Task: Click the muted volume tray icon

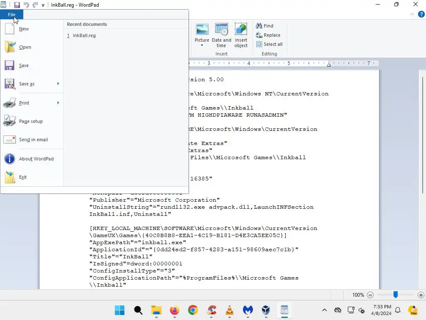Action: (362, 310)
